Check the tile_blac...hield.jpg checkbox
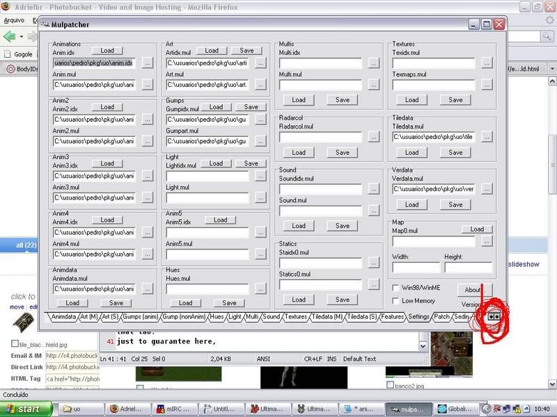Screen dimensions: 557x417 coord(15,343)
